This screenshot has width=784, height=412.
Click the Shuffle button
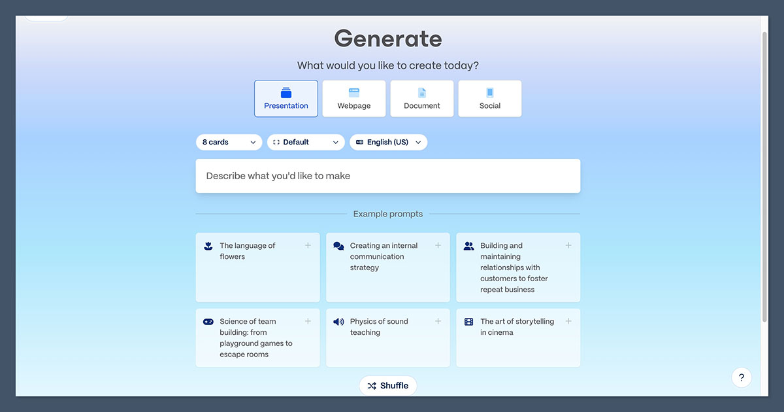(x=388, y=385)
